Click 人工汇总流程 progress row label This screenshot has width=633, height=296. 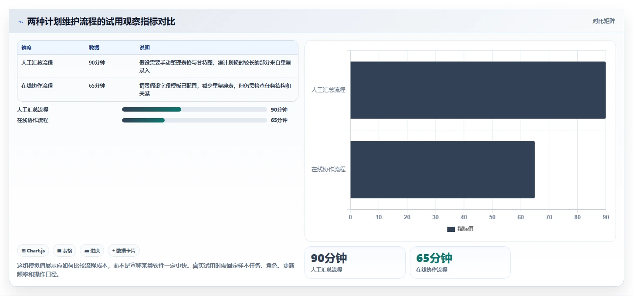click(33, 110)
